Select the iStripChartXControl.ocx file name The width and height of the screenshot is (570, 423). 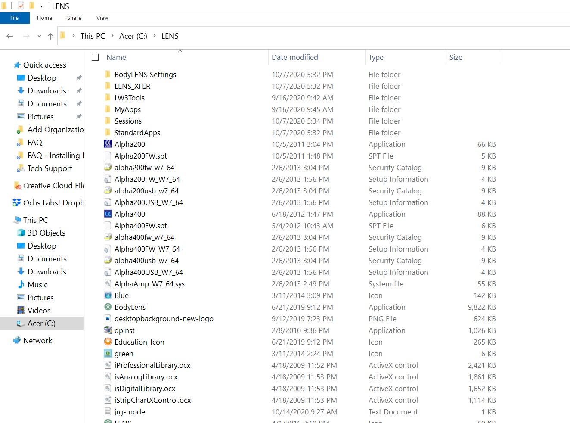(153, 400)
